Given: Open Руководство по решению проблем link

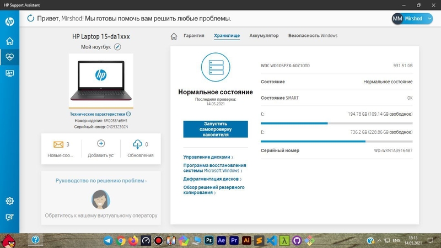Looking at the screenshot, I should click(x=101, y=181).
